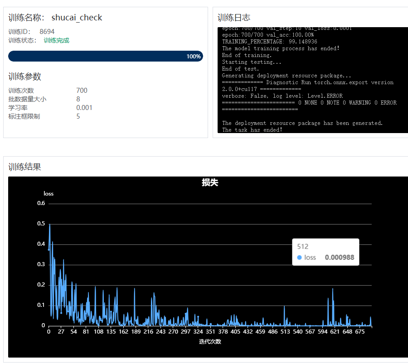Image resolution: width=408 pixels, height=363 pixels.
Task: Select the training name shucai_check
Action: (77, 18)
